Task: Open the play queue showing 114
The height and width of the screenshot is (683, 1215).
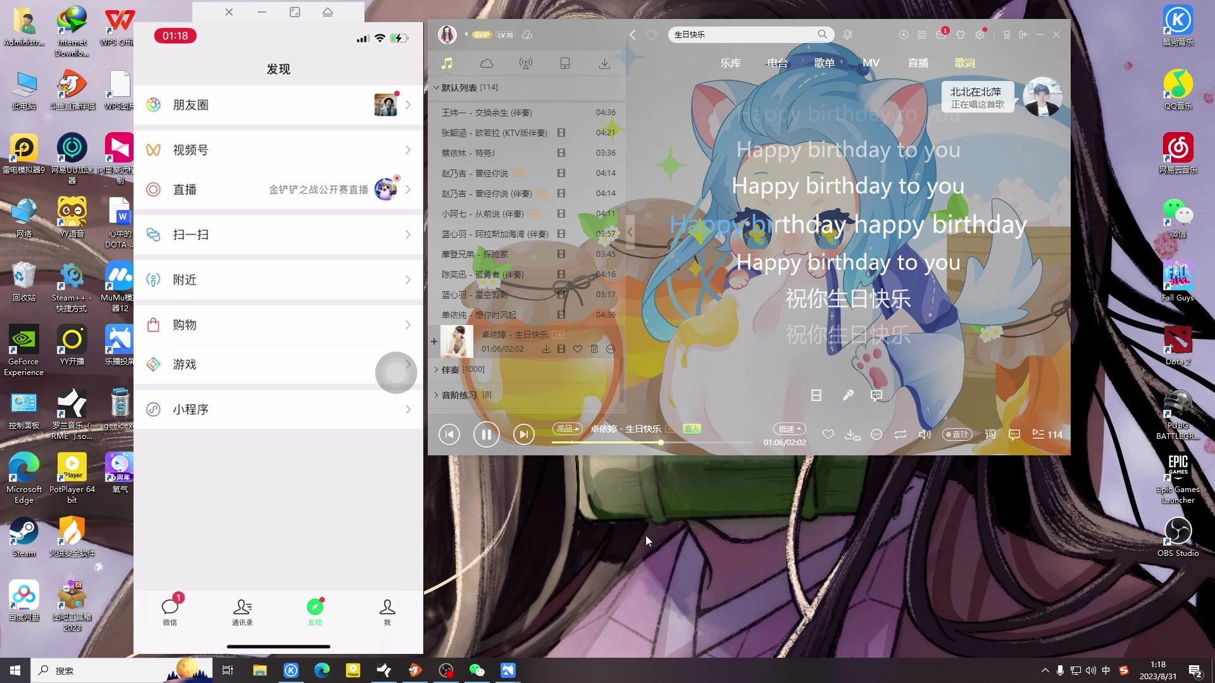Action: pos(1047,434)
